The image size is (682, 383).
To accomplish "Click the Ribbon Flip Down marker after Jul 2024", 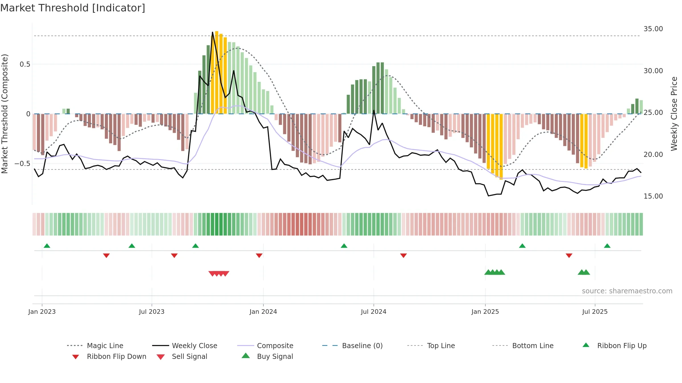I will click(x=404, y=256).
